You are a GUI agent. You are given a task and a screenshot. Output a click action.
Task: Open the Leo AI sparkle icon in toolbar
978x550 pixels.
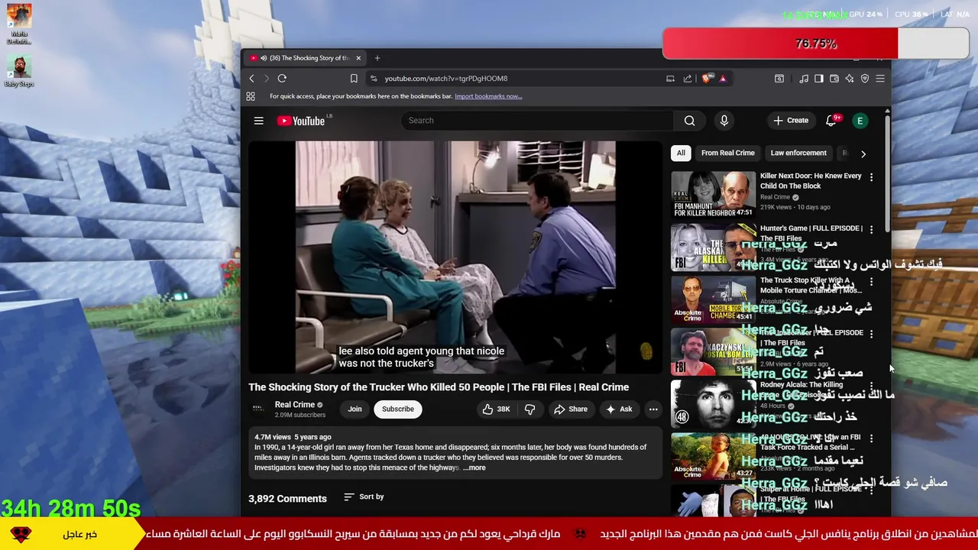pyautogui.click(x=850, y=79)
